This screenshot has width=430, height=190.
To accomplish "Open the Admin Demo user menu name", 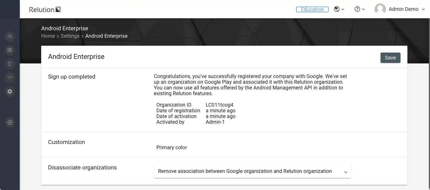I will pyautogui.click(x=403, y=9).
